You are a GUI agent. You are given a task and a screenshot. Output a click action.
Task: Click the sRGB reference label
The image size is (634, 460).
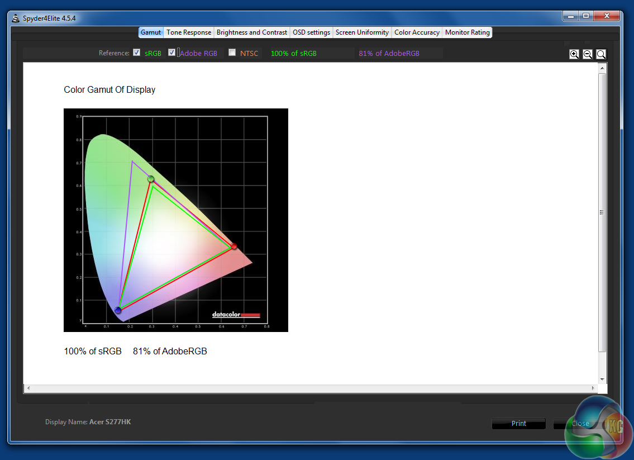coord(153,54)
